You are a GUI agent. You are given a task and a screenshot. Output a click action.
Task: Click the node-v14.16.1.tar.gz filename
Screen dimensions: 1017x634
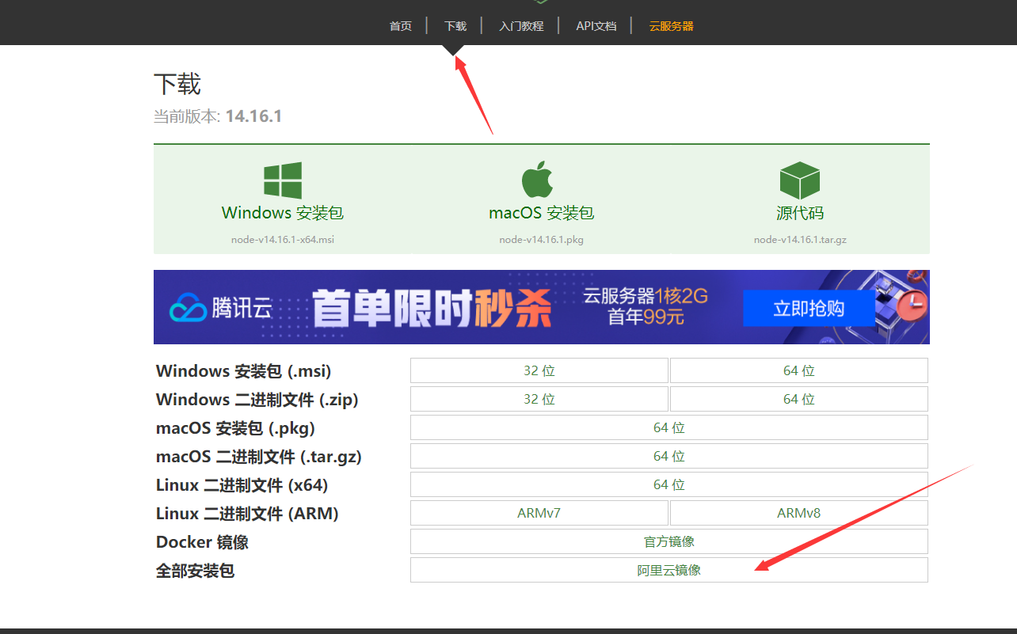coord(800,240)
